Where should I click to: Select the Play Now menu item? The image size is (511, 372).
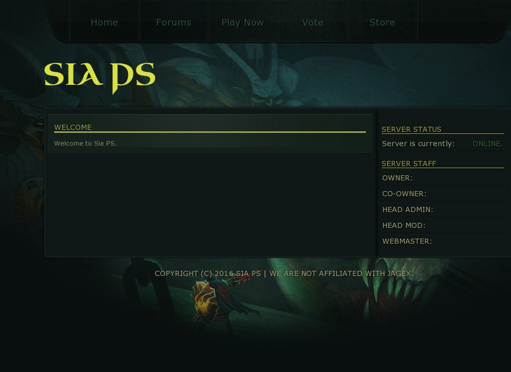click(x=243, y=22)
